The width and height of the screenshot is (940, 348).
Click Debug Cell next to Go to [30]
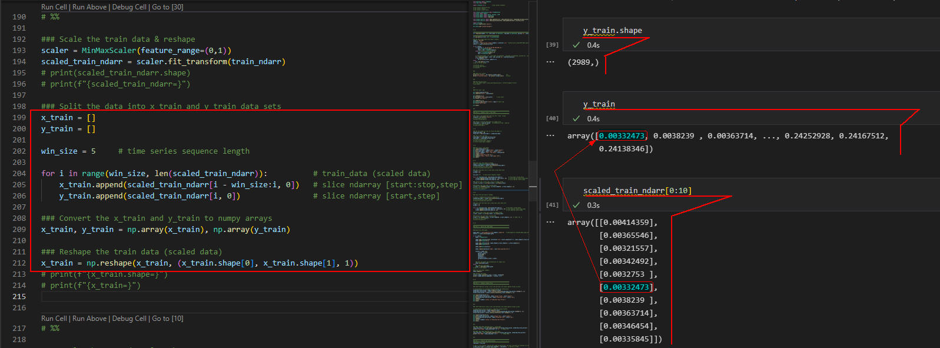129,7
